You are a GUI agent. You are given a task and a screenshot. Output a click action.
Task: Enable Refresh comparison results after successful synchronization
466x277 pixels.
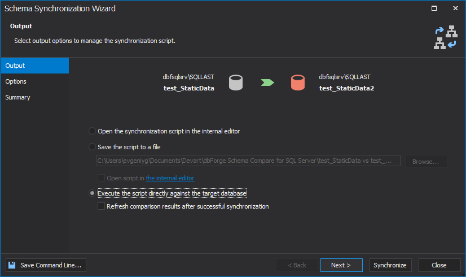[101, 206]
